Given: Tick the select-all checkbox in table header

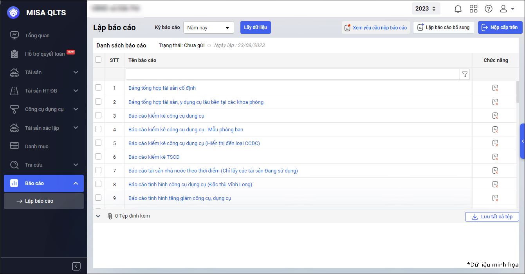Looking at the screenshot, I should click(x=98, y=60).
